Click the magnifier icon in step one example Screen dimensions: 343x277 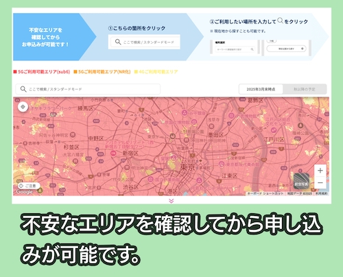click(118, 42)
